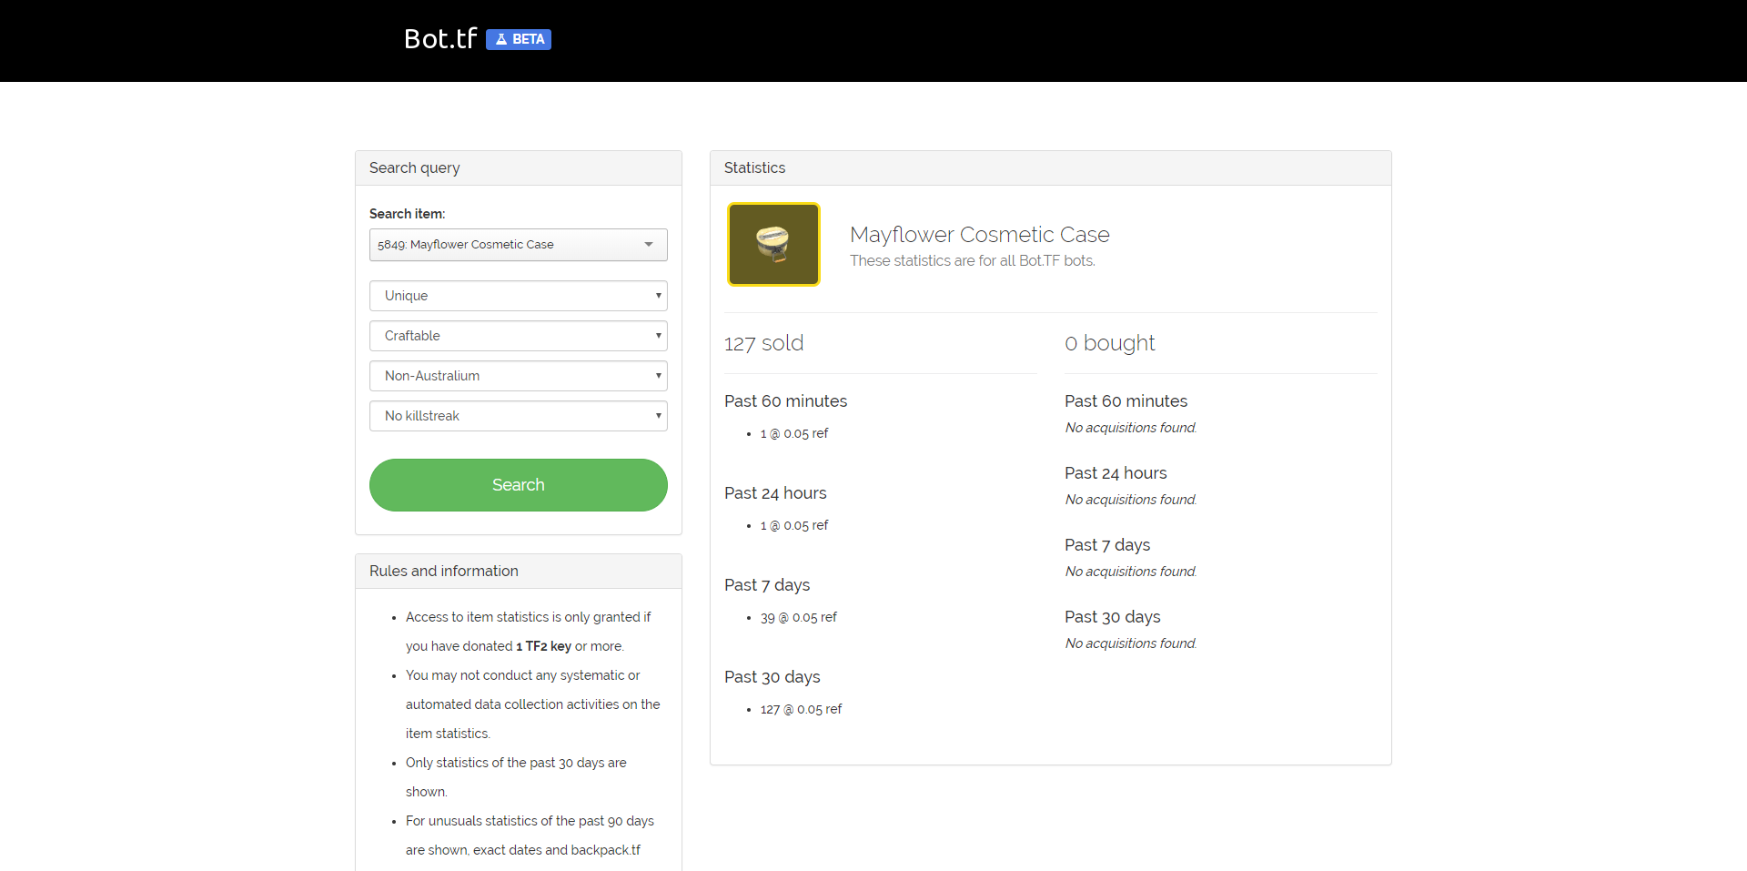
Task: Click the '1 TF2 key' bold text
Action: tap(544, 646)
